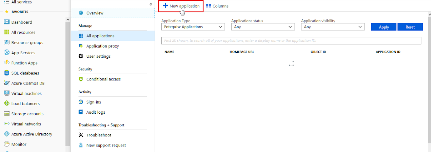Click the New application button label

tap(184, 6)
